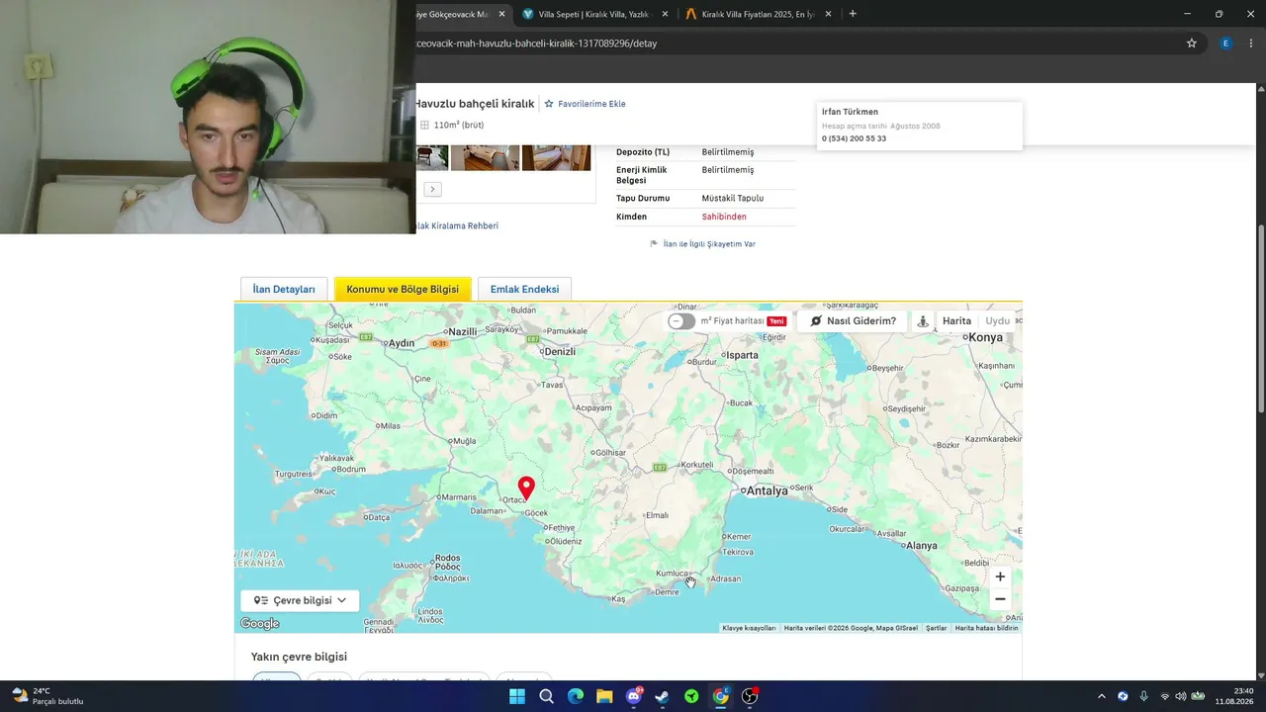Switch to Kiralık Villa Fiyatları 2025 tab
This screenshot has height=712, width=1266.
[761, 14]
